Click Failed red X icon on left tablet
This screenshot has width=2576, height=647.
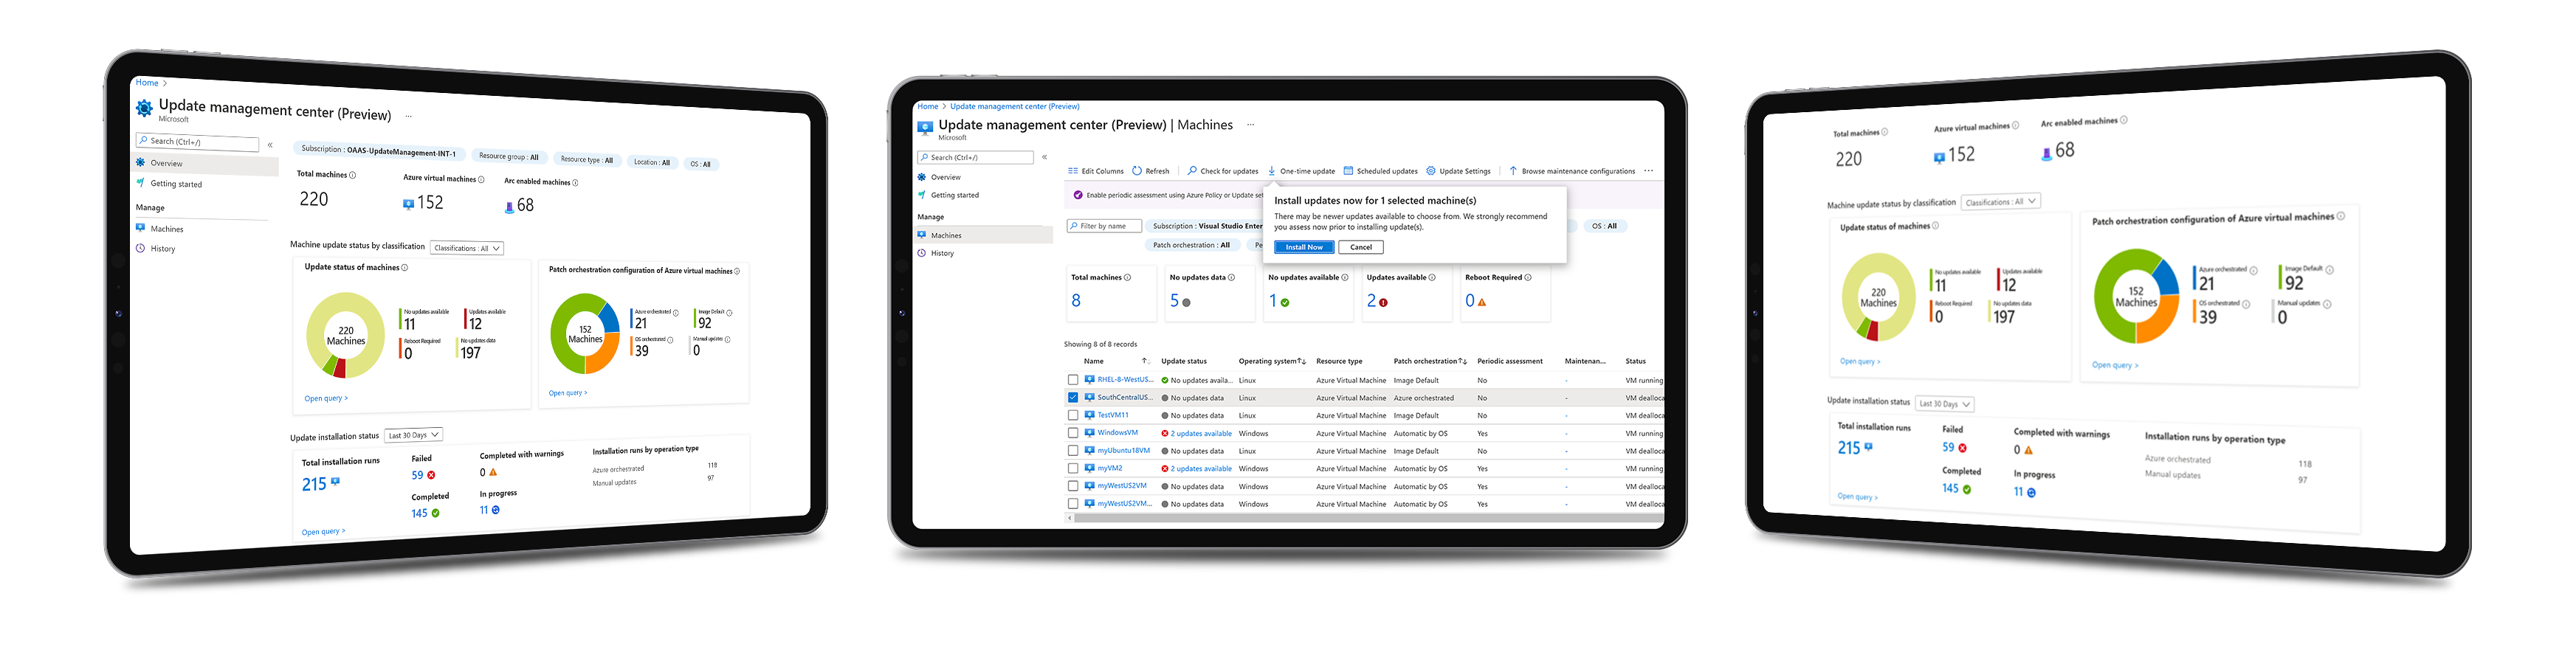click(431, 475)
